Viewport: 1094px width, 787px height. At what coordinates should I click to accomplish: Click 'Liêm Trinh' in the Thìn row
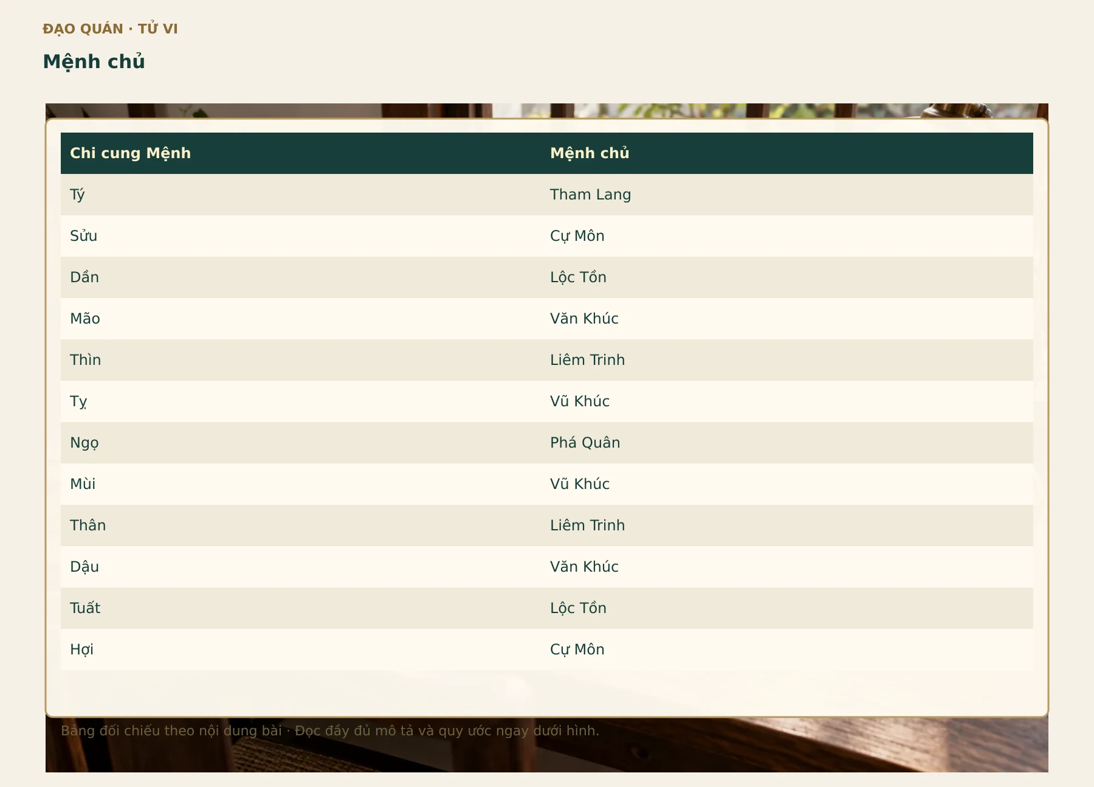(x=587, y=360)
